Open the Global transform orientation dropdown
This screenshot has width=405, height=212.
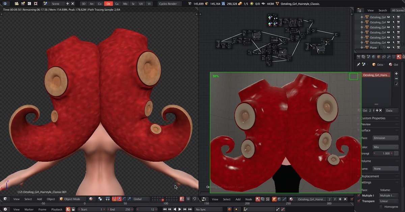pos(141,199)
